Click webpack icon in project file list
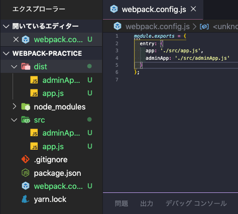Viewport: 238px width, 214px height. [x=26, y=186]
